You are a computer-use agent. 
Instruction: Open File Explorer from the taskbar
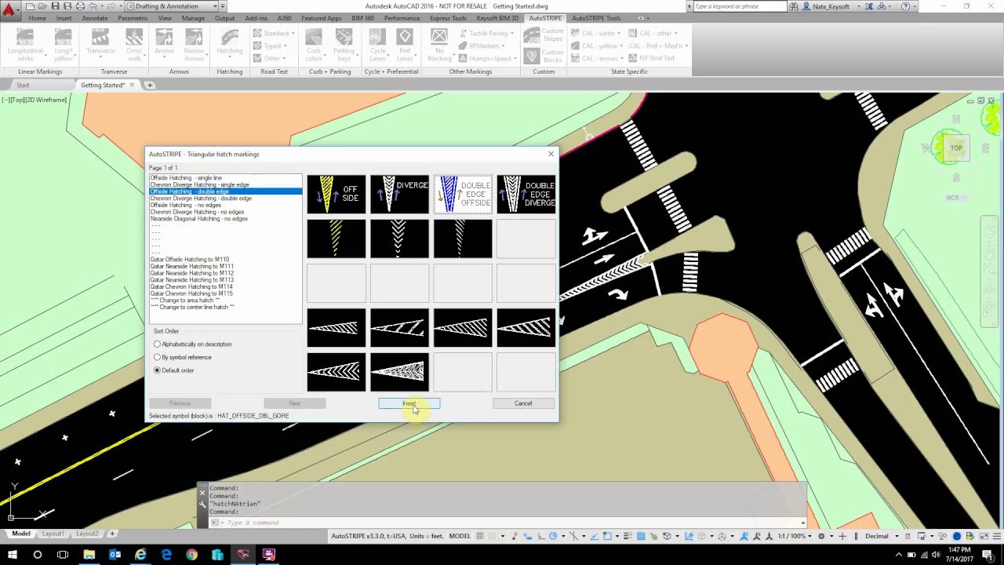[x=89, y=555]
